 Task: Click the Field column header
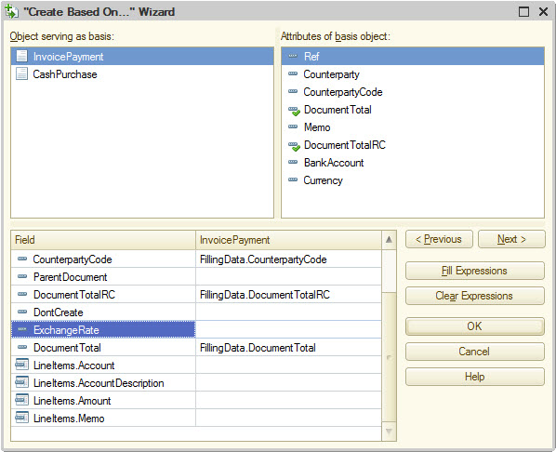(x=103, y=240)
